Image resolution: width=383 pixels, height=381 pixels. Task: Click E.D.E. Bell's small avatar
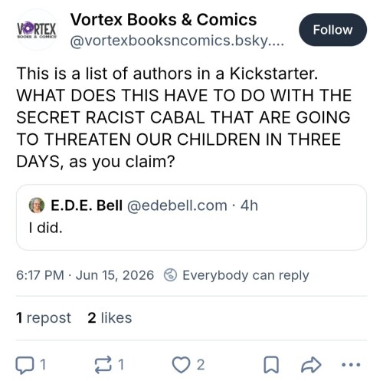pyautogui.click(x=37, y=205)
